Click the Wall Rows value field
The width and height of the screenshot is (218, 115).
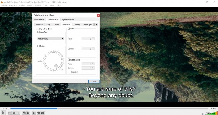point(87,39)
